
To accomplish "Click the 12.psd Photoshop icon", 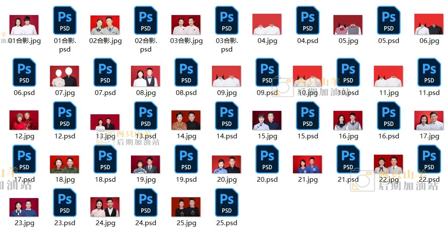I will (x=65, y=116).
